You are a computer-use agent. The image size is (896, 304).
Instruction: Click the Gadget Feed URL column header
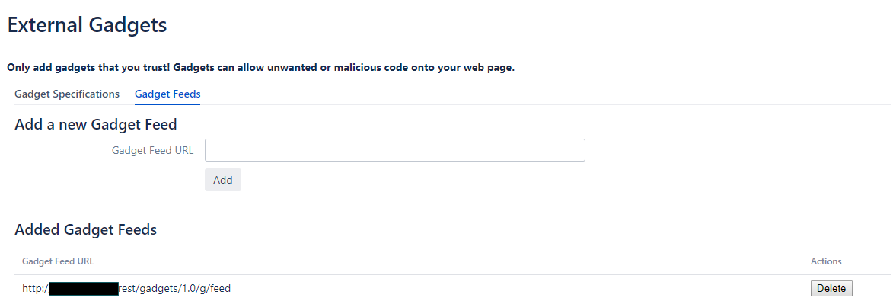[x=58, y=261]
